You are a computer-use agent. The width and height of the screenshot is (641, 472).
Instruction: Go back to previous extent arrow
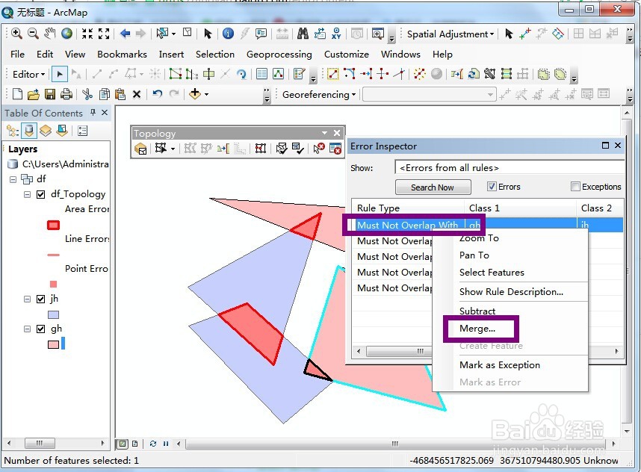[125, 34]
